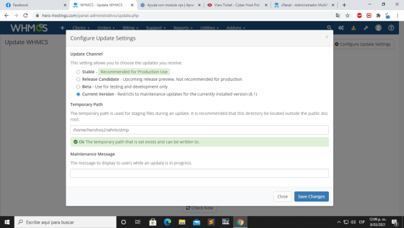The height and width of the screenshot is (228, 404).
Task: Switch to Ayuda con module vps tab
Action: pyautogui.click(x=170, y=5)
